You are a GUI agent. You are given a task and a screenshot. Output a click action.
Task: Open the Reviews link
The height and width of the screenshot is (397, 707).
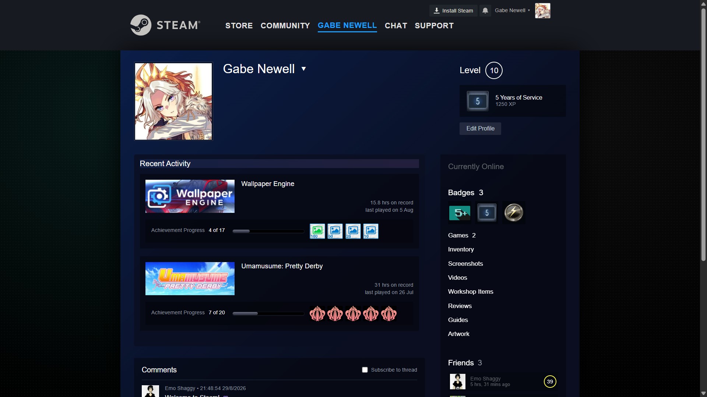pyautogui.click(x=460, y=306)
